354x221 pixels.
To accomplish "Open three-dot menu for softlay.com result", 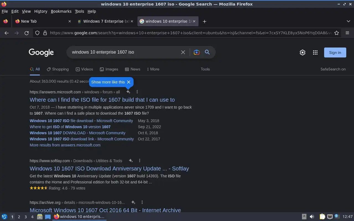I will pos(139,161).
